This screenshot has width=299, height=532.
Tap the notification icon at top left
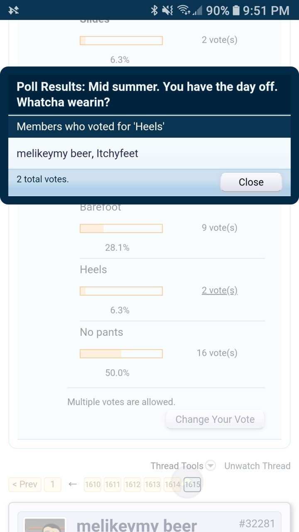point(13,10)
